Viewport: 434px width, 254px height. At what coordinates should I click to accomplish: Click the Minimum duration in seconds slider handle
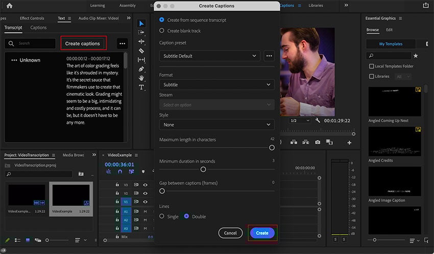pos(203,170)
